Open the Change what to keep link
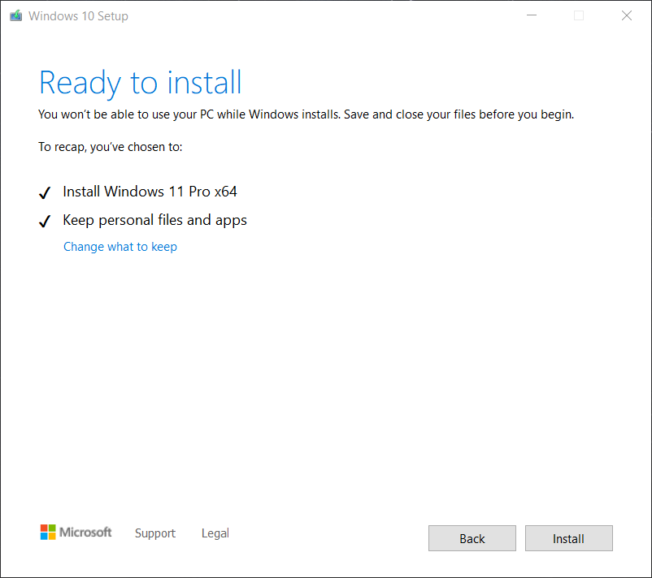652x578 pixels. [120, 247]
